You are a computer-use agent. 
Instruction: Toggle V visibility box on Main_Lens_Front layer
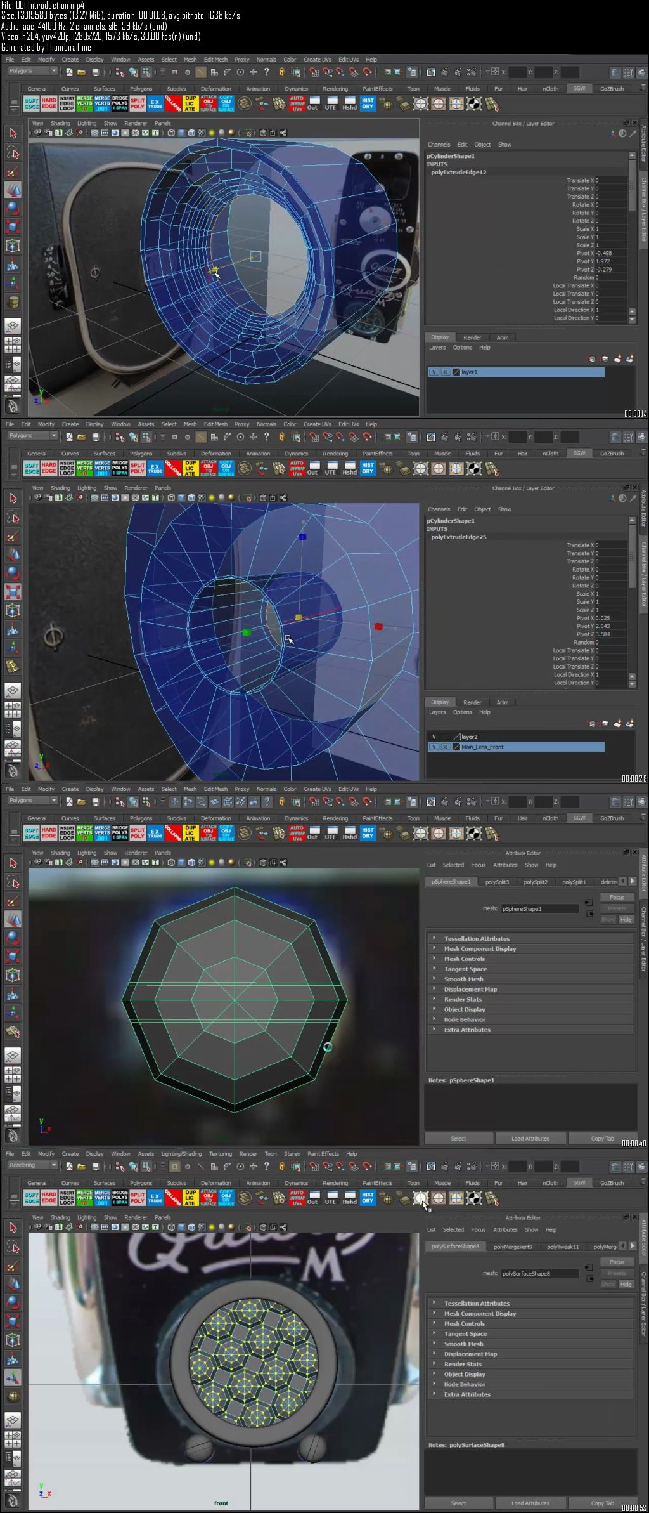point(434,747)
